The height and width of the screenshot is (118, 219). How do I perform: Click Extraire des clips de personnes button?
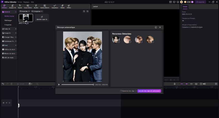coord(149,91)
